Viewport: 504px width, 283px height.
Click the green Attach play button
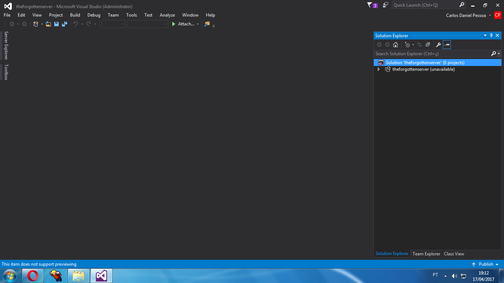pyautogui.click(x=174, y=24)
